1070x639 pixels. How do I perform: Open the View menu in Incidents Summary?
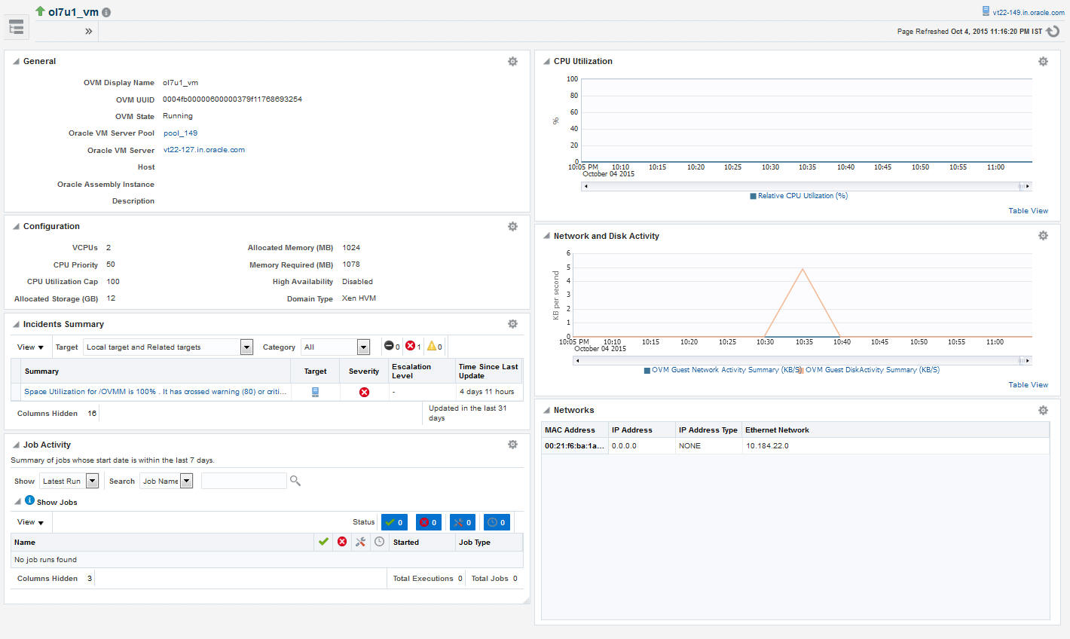[x=31, y=347]
